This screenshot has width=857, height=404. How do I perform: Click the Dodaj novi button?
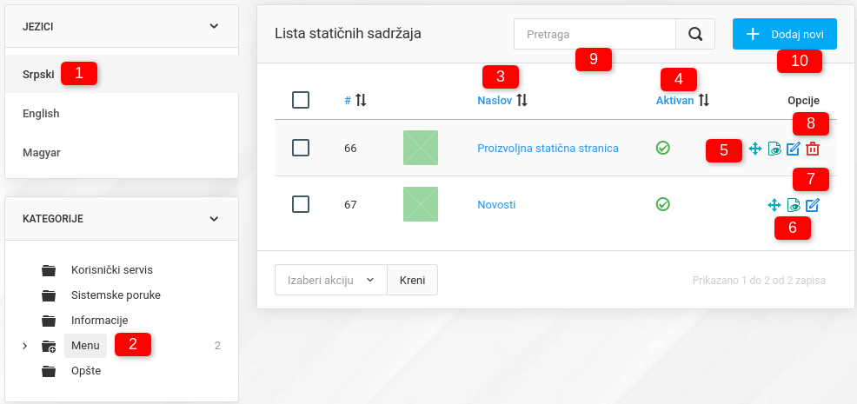pos(785,35)
